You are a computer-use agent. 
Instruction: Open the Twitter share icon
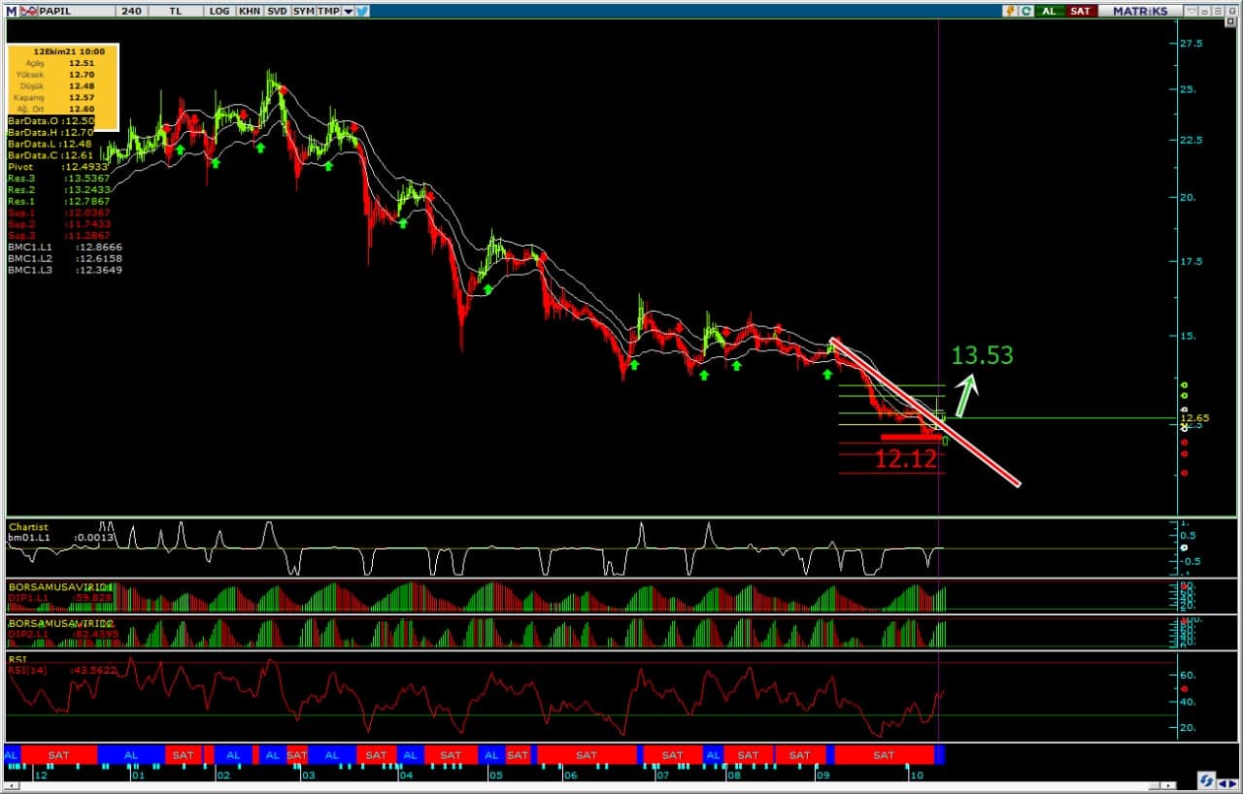tap(362, 11)
